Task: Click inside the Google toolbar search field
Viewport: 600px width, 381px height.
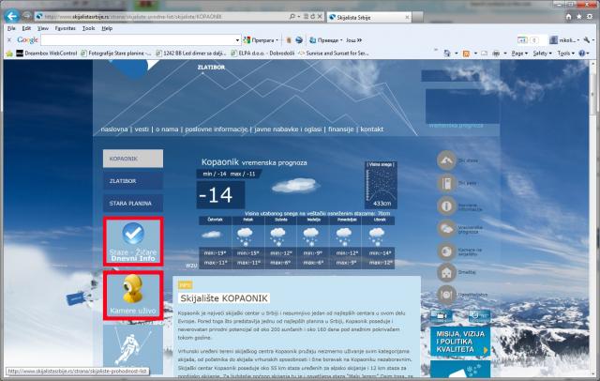Action: (138, 40)
